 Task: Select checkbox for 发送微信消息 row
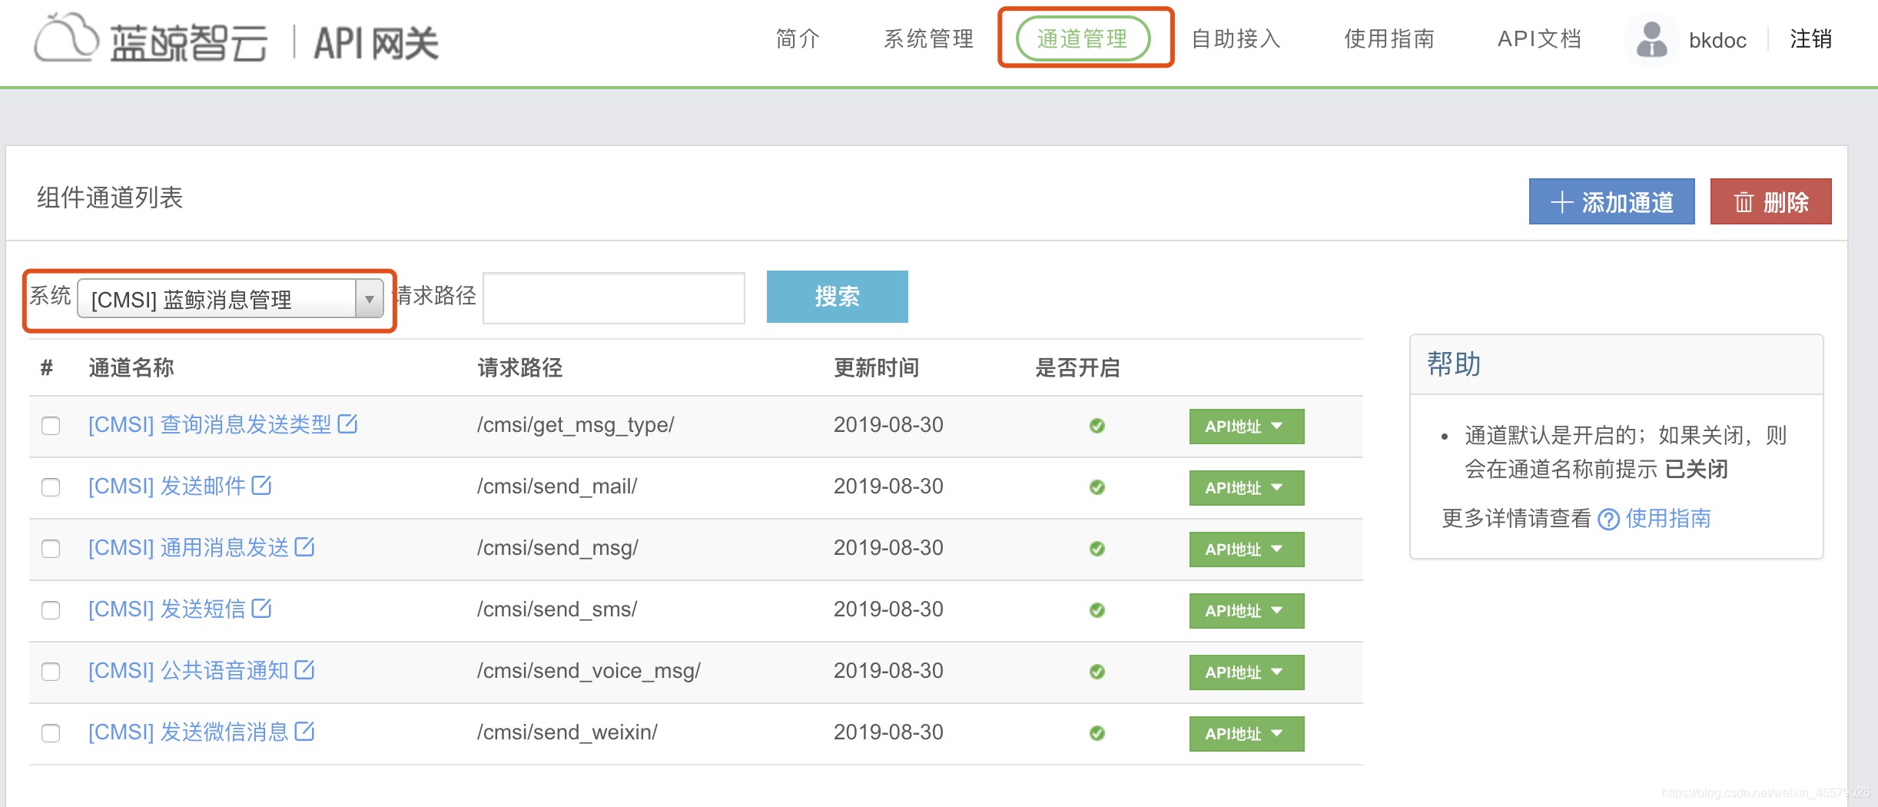[51, 733]
